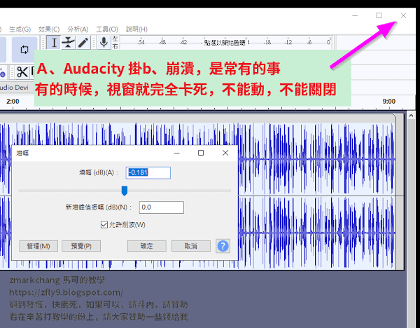420x328 pixels.
Task: Select the Envelope tool
Action: (68, 42)
